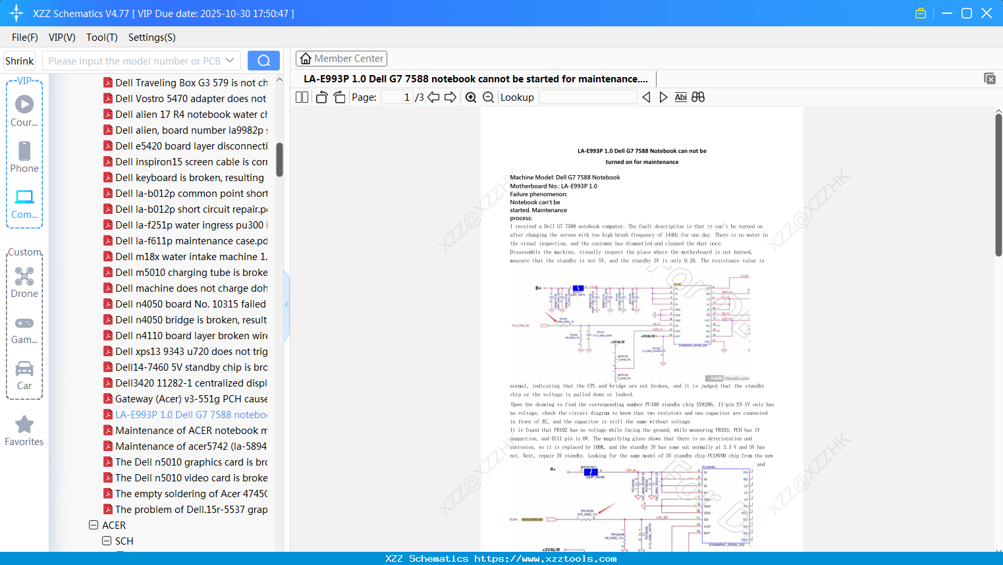Viewport: 1003px width, 565px height.
Task: Open 'Dell m5010 charging tube' document
Action: tap(186, 273)
